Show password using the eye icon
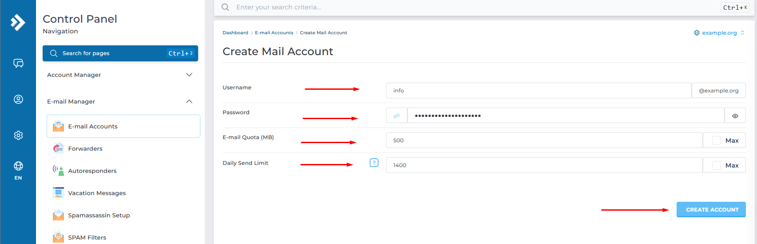Viewport: 757px width, 244px height. pyautogui.click(x=735, y=116)
